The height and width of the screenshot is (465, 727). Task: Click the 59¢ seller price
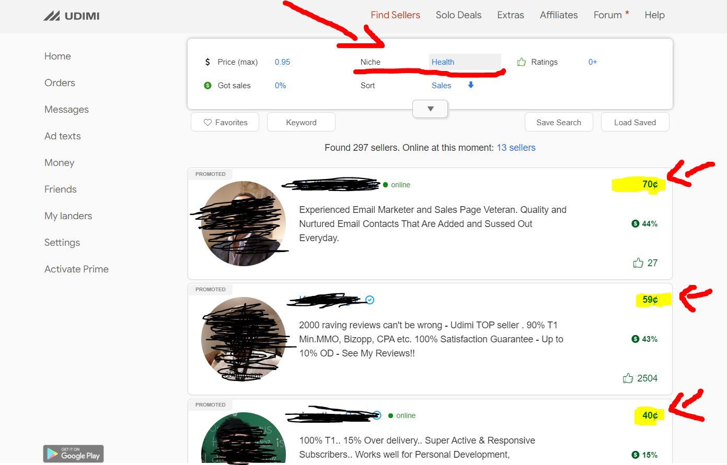[x=650, y=300]
